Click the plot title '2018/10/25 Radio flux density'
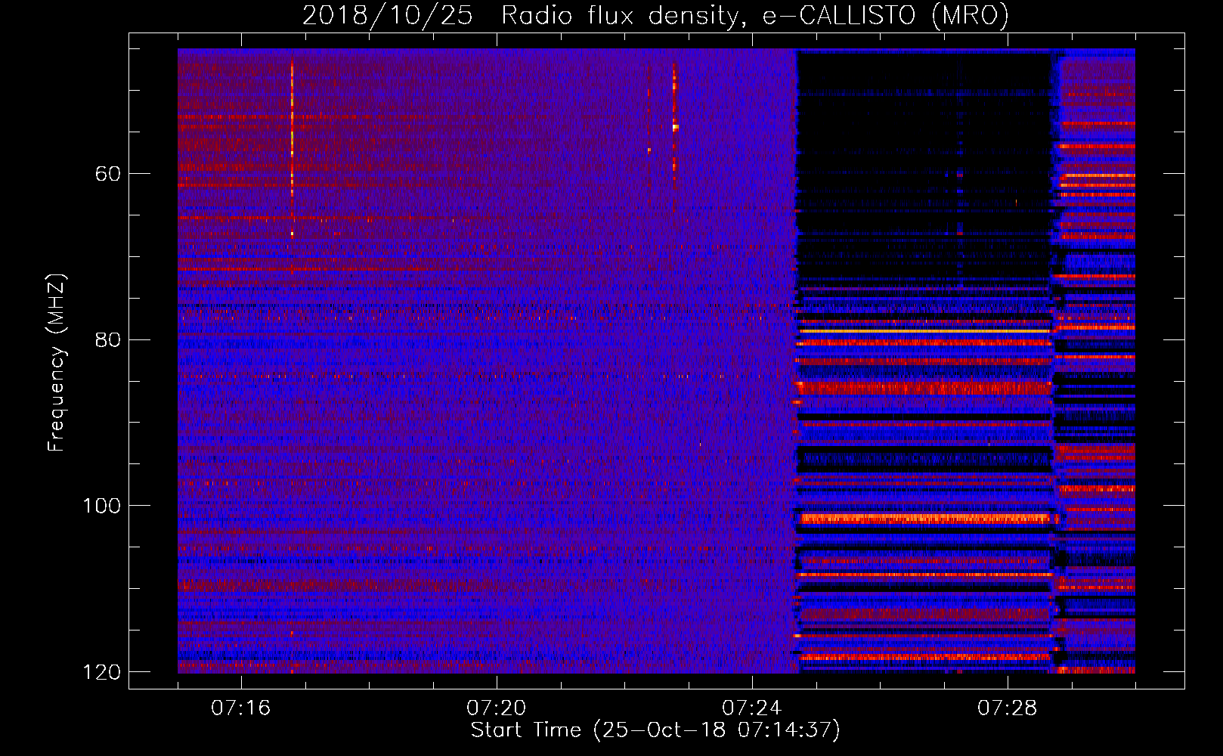Image resolution: width=1223 pixels, height=756 pixels. coord(521,16)
